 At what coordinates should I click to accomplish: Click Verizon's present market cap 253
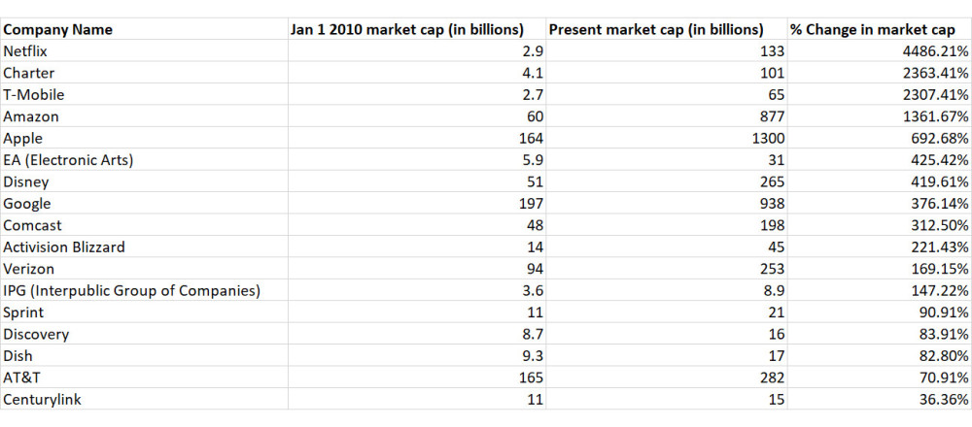point(667,269)
